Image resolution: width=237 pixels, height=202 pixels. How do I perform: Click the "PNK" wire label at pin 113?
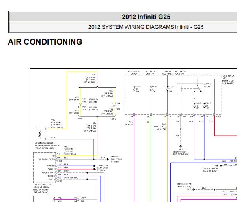[x=66, y=168]
